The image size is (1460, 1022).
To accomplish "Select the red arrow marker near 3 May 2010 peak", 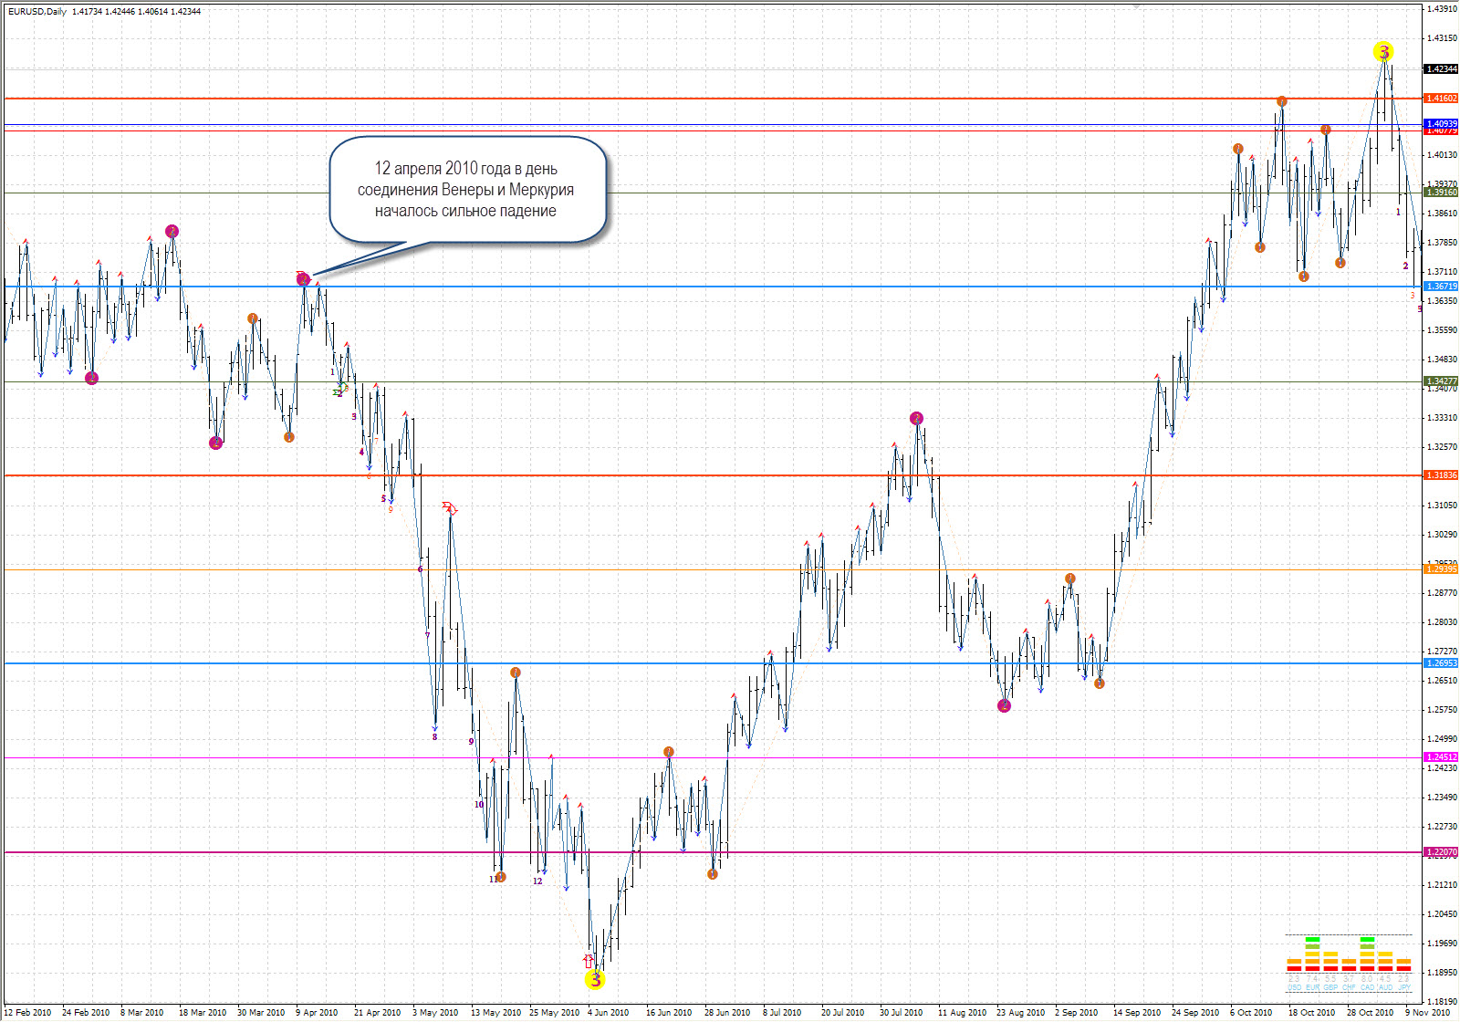I will pyautogui.click(x=449, y=507).
